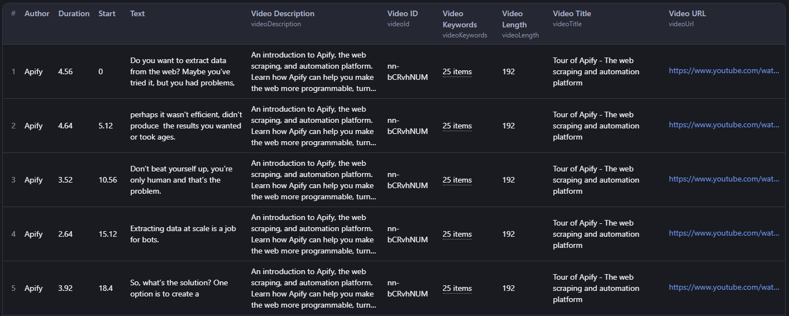Click the video description cell in row 5
The height and width of the screenshot is (316, 789).
click(313, 288)
